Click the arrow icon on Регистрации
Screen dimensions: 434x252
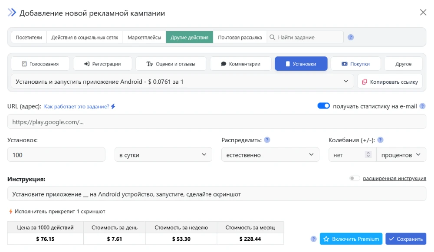[x=87, y=63]
